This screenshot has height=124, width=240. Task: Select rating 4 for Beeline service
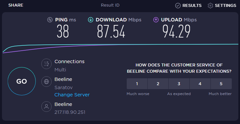[x=200, y=84]
